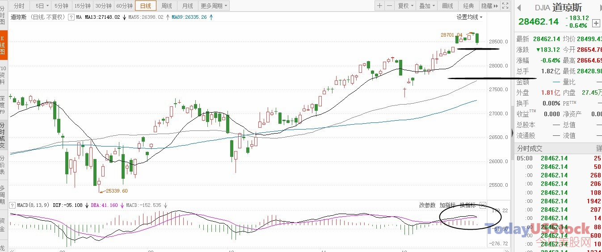Click the 28701.04 high price marker
The height and width of the screenshot is (252, 602).
point(451,34)
